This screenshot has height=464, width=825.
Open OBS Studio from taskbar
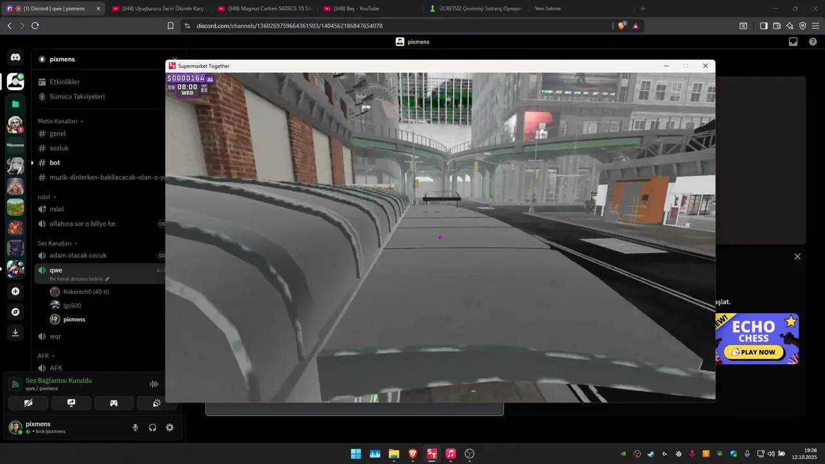[470, 454]
